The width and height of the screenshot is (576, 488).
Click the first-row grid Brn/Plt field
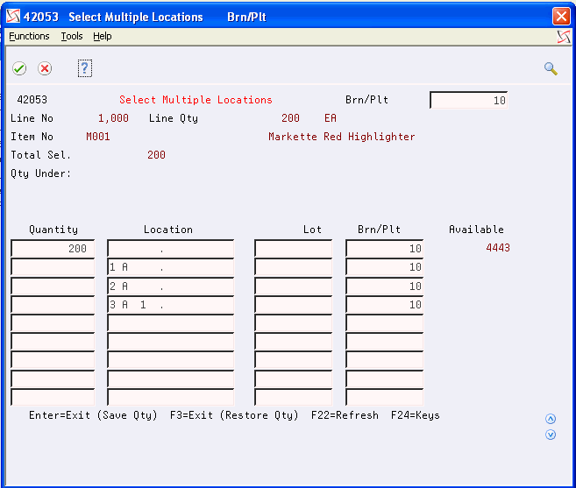(384, 248)
